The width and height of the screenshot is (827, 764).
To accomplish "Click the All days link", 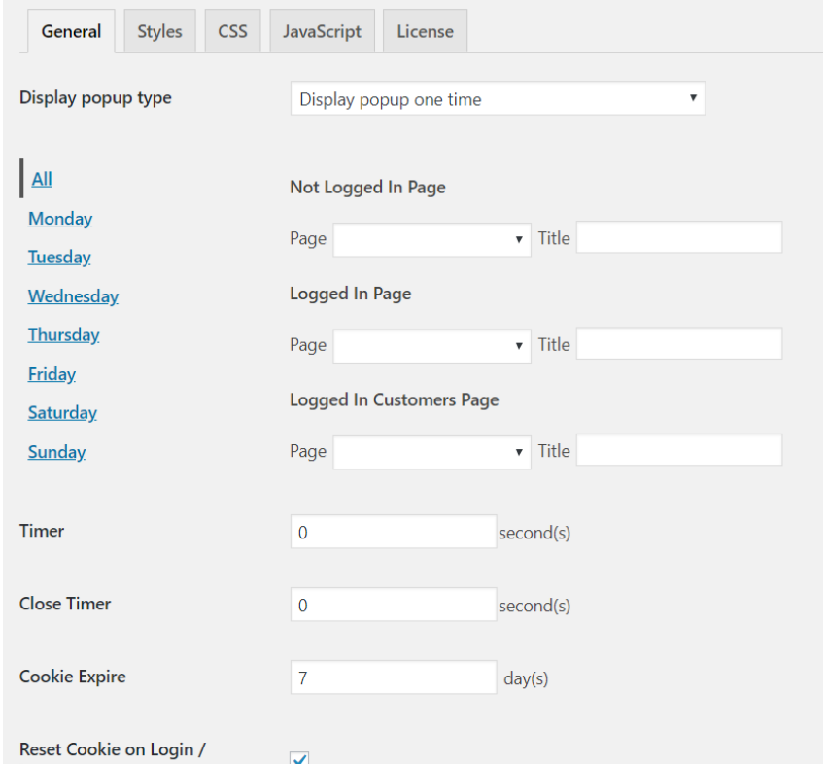I will [x=42, y=179].
